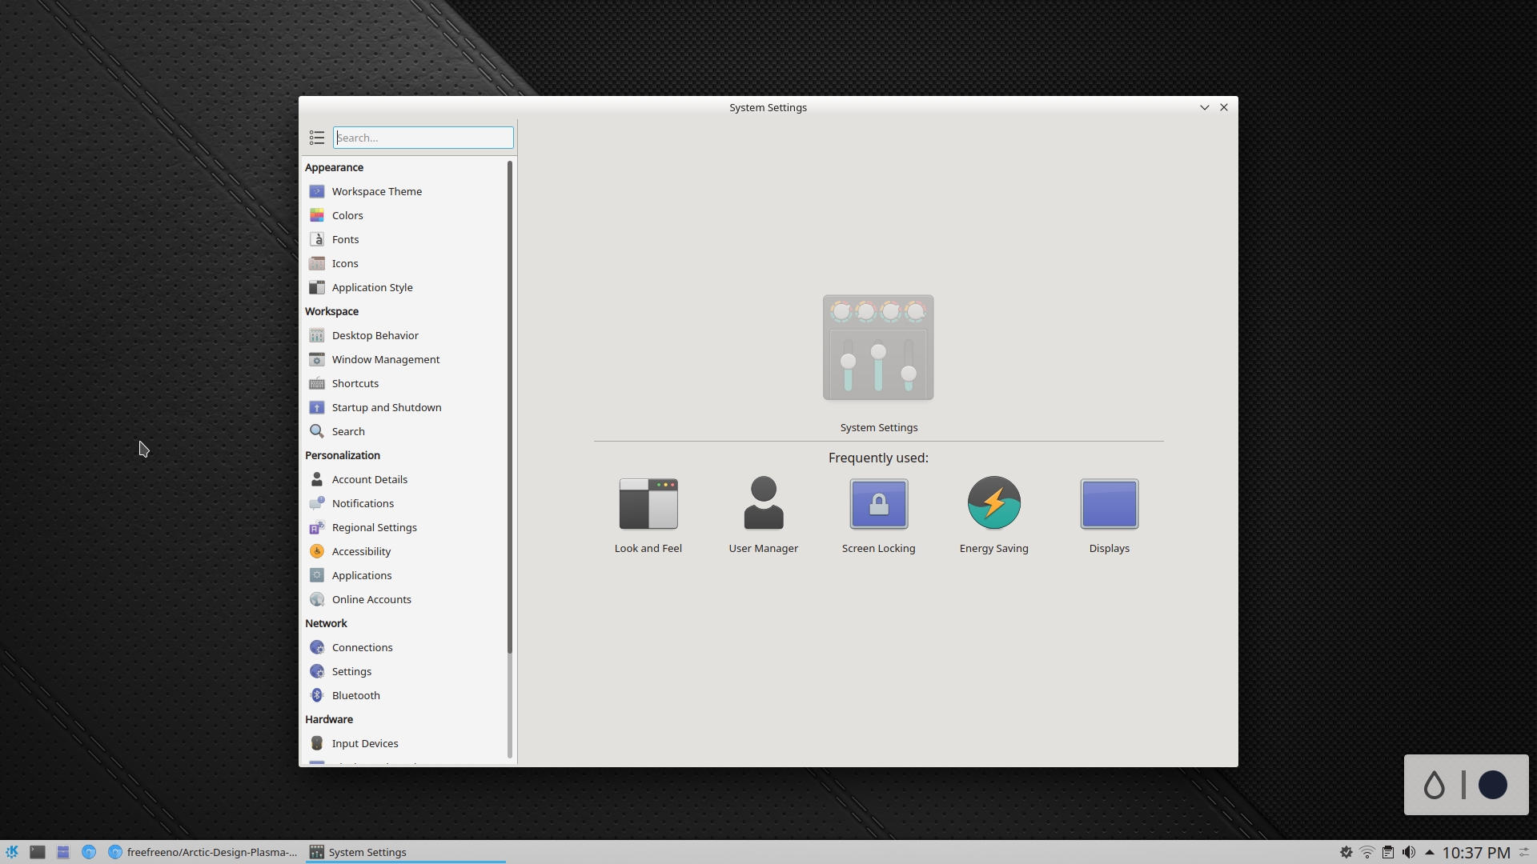The image size is (1537, 864).
Task: Open frequently used Screen Locking
Action: pos(878,514)
